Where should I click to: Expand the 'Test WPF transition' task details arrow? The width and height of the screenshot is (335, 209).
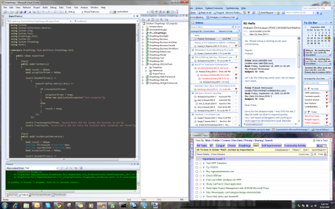pos(204,163)
